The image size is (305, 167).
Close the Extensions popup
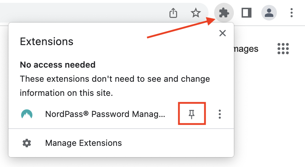click(222, 33)
